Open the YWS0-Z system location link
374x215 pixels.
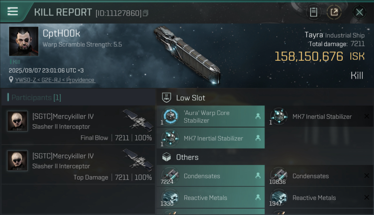pos(55,80)
